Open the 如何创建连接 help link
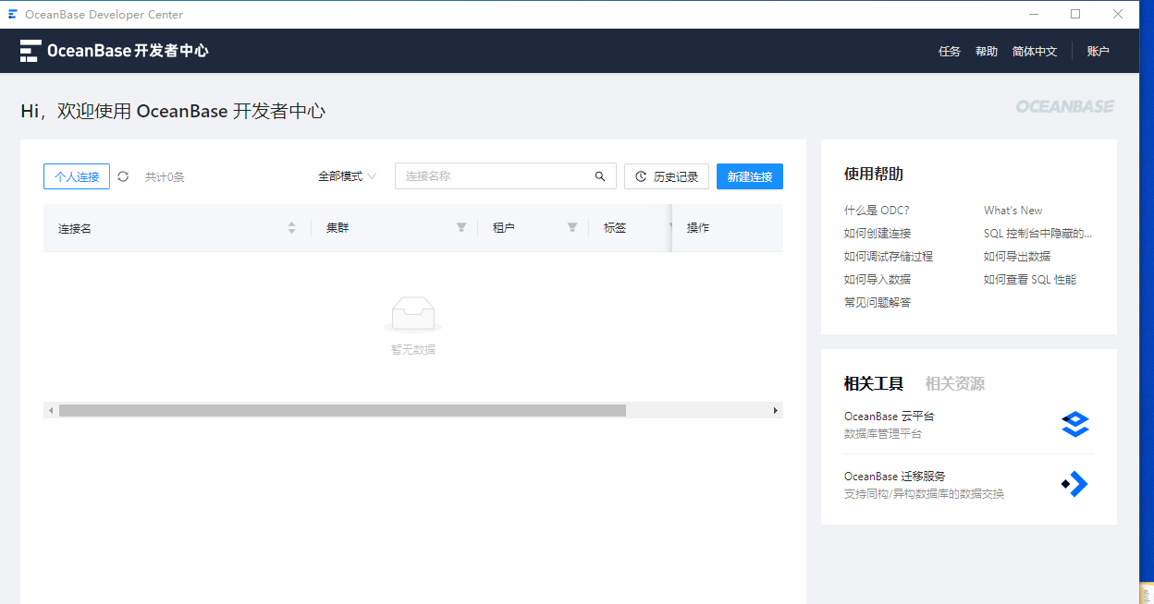The image size is (1154, 604). 878,234
